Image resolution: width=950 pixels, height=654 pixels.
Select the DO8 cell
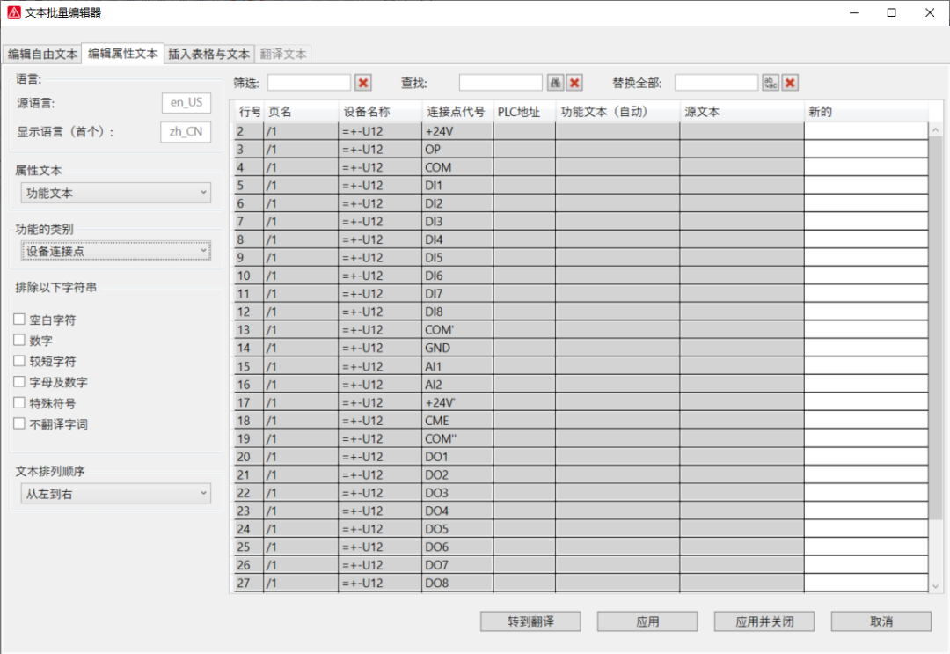pyautogui.click(x=457, y=583)
